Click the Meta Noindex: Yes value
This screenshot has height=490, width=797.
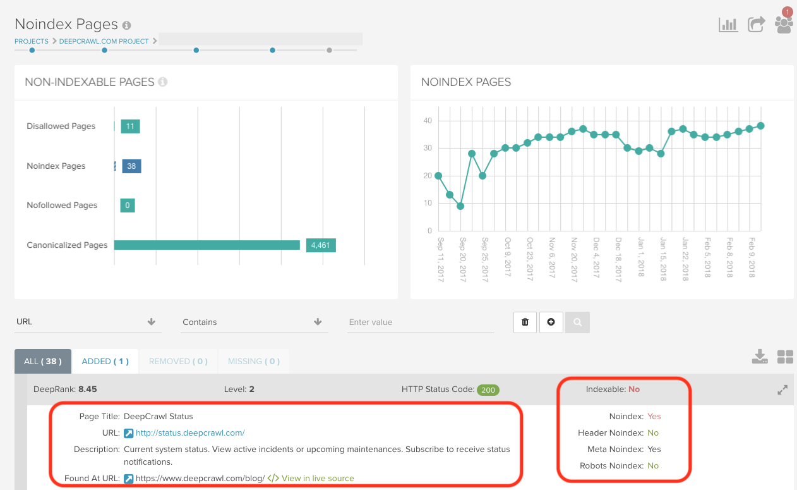tap(654, 450)
